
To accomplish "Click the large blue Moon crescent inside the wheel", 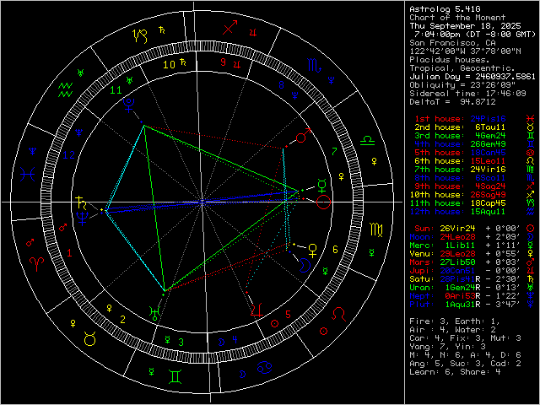I will pos(305,265).
